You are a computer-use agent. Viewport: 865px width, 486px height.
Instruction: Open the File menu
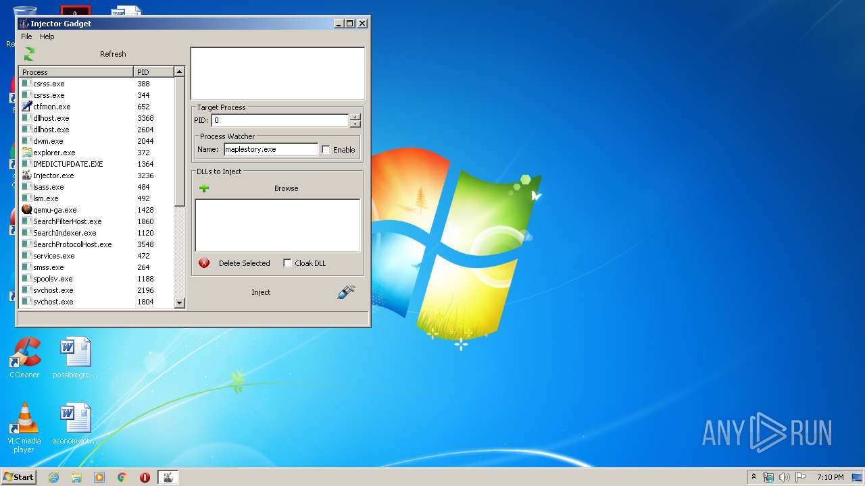[26, 36]
